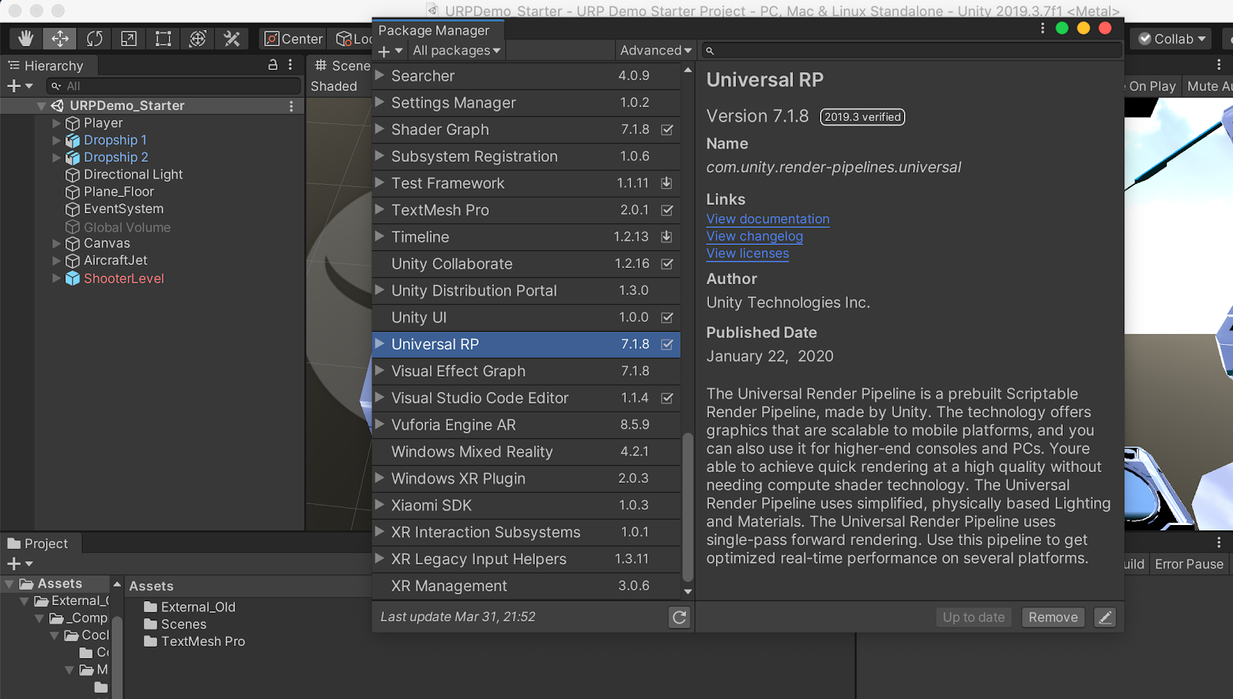Uncheck the Shader Graph package checkbox

tap(666, 129)
